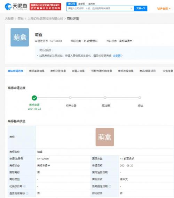The image size is (174, 198).
Task: Click help icon beside 是否共有商标
Action: (x=27, y=193)
